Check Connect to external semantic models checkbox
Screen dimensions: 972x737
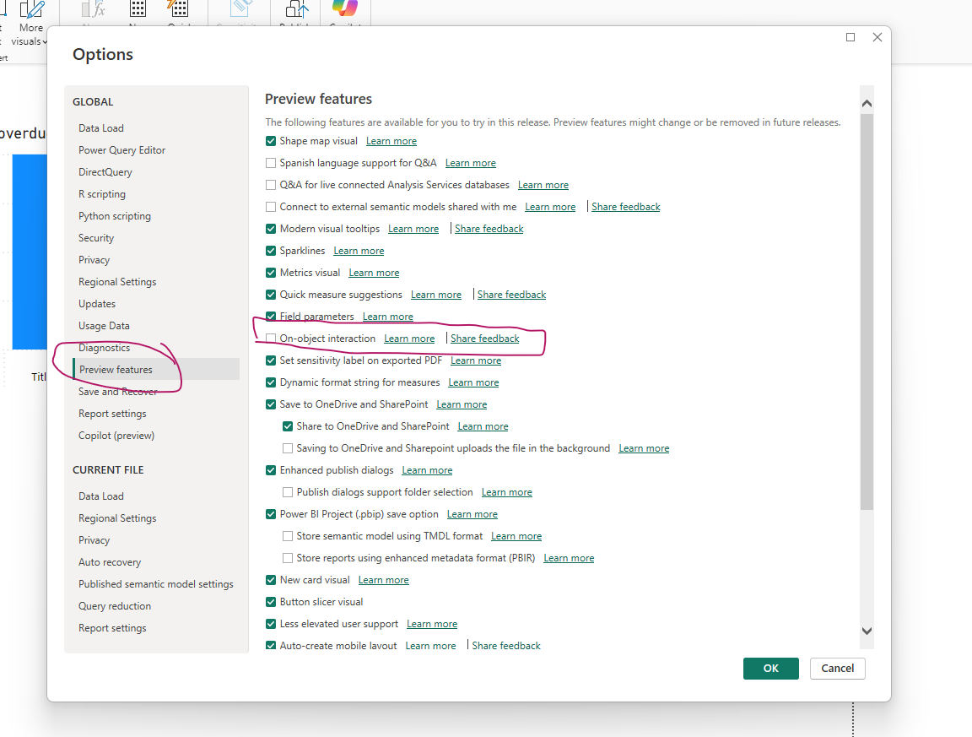(271, 207)
